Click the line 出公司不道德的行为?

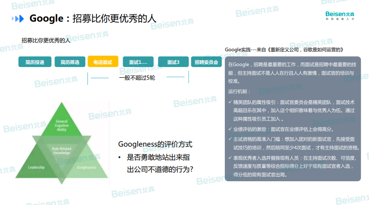click(160, 169)
